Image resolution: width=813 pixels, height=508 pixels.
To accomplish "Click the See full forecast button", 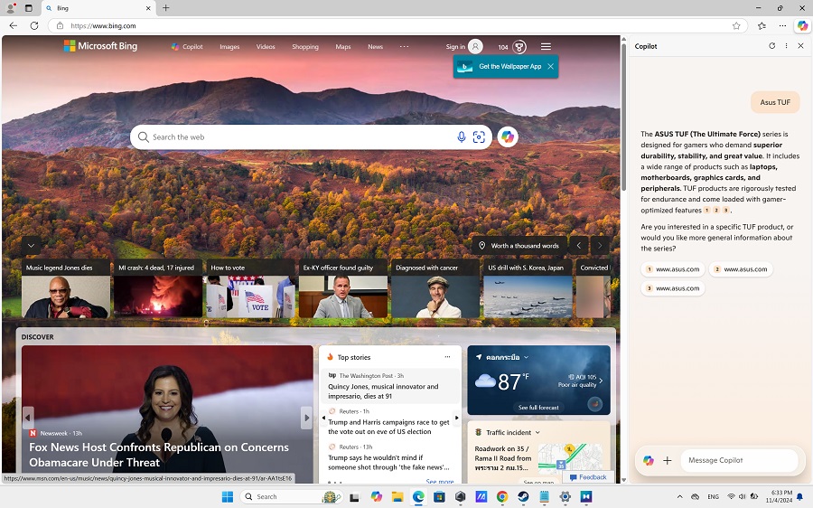I will [538, 408].
